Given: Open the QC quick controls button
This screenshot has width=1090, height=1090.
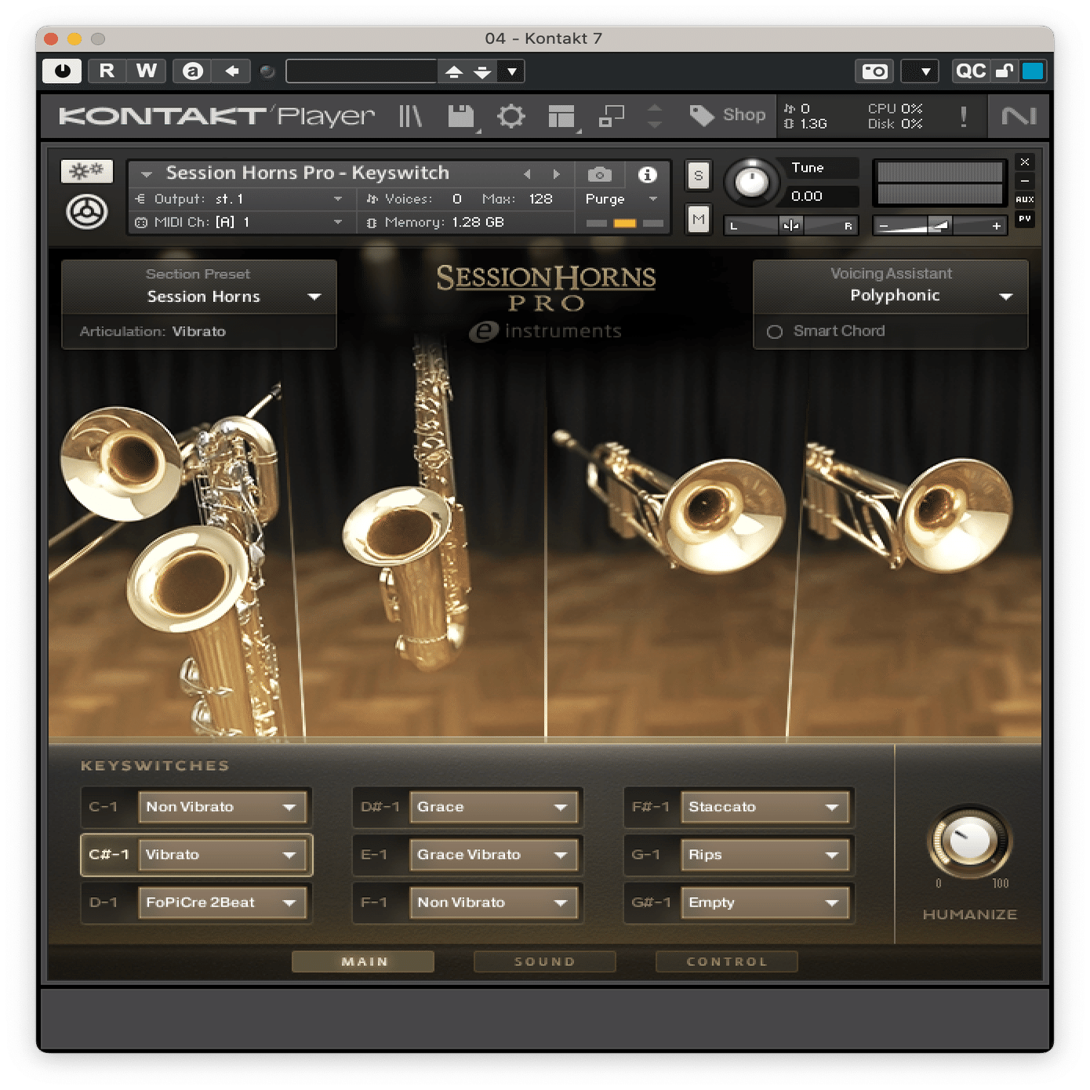Looking at the screenshot, I should pos(971,71).
